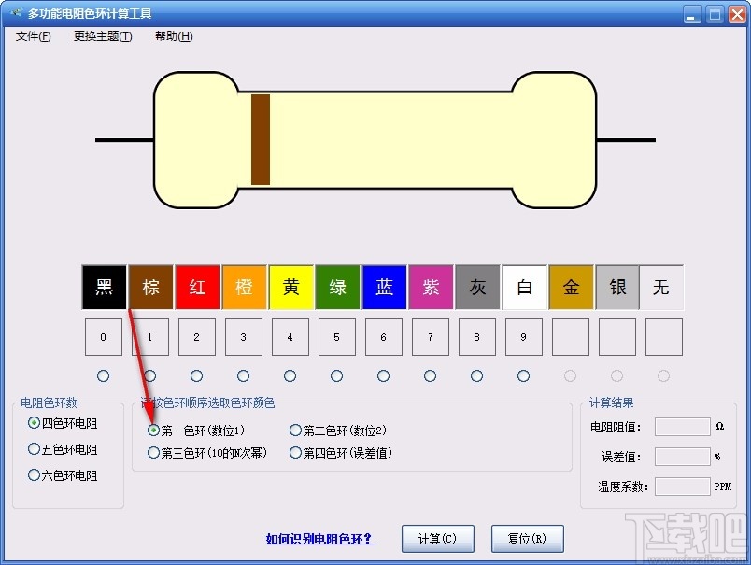The width and height of the screenshot is (751, 565).
Task: Select the radio circle under 棕 (brown)
Action: coord(149,376)
